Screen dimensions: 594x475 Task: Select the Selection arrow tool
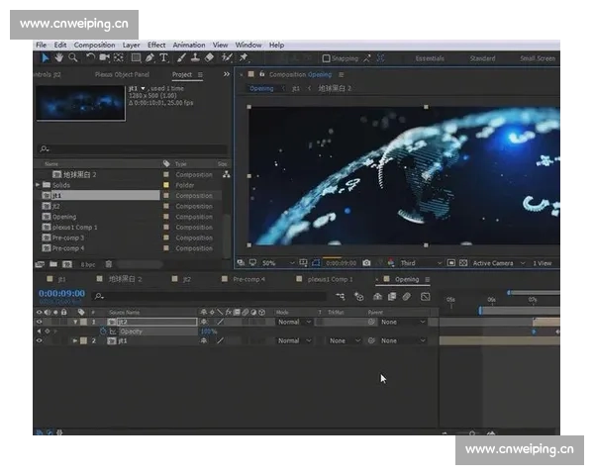(43, 58)
